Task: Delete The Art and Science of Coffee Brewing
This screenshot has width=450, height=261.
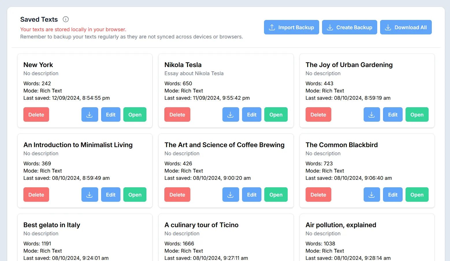Action: tap(177, 195)
